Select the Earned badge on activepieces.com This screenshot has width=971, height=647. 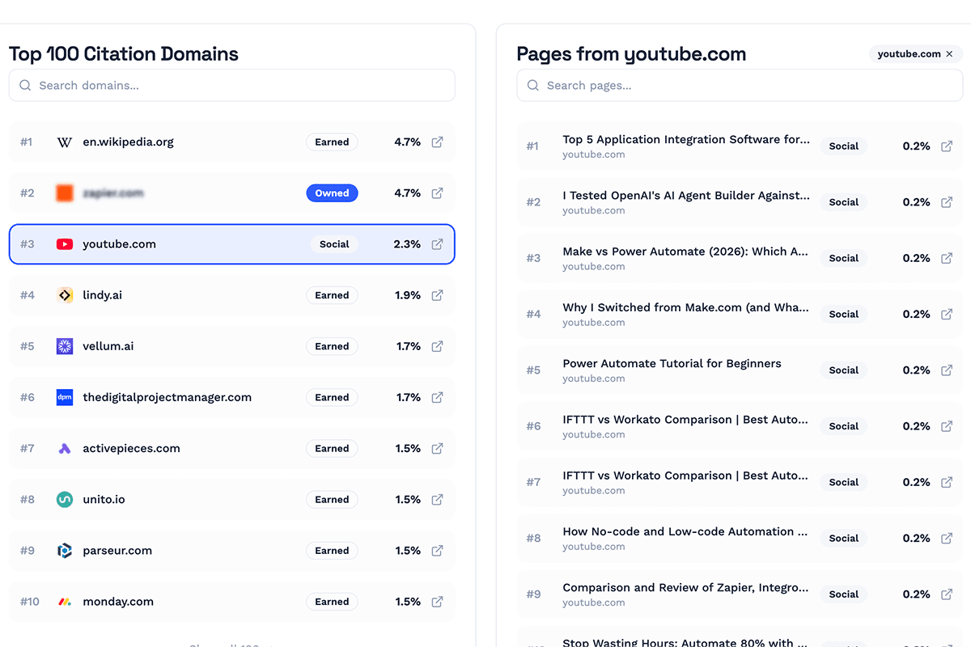(332, 448)
